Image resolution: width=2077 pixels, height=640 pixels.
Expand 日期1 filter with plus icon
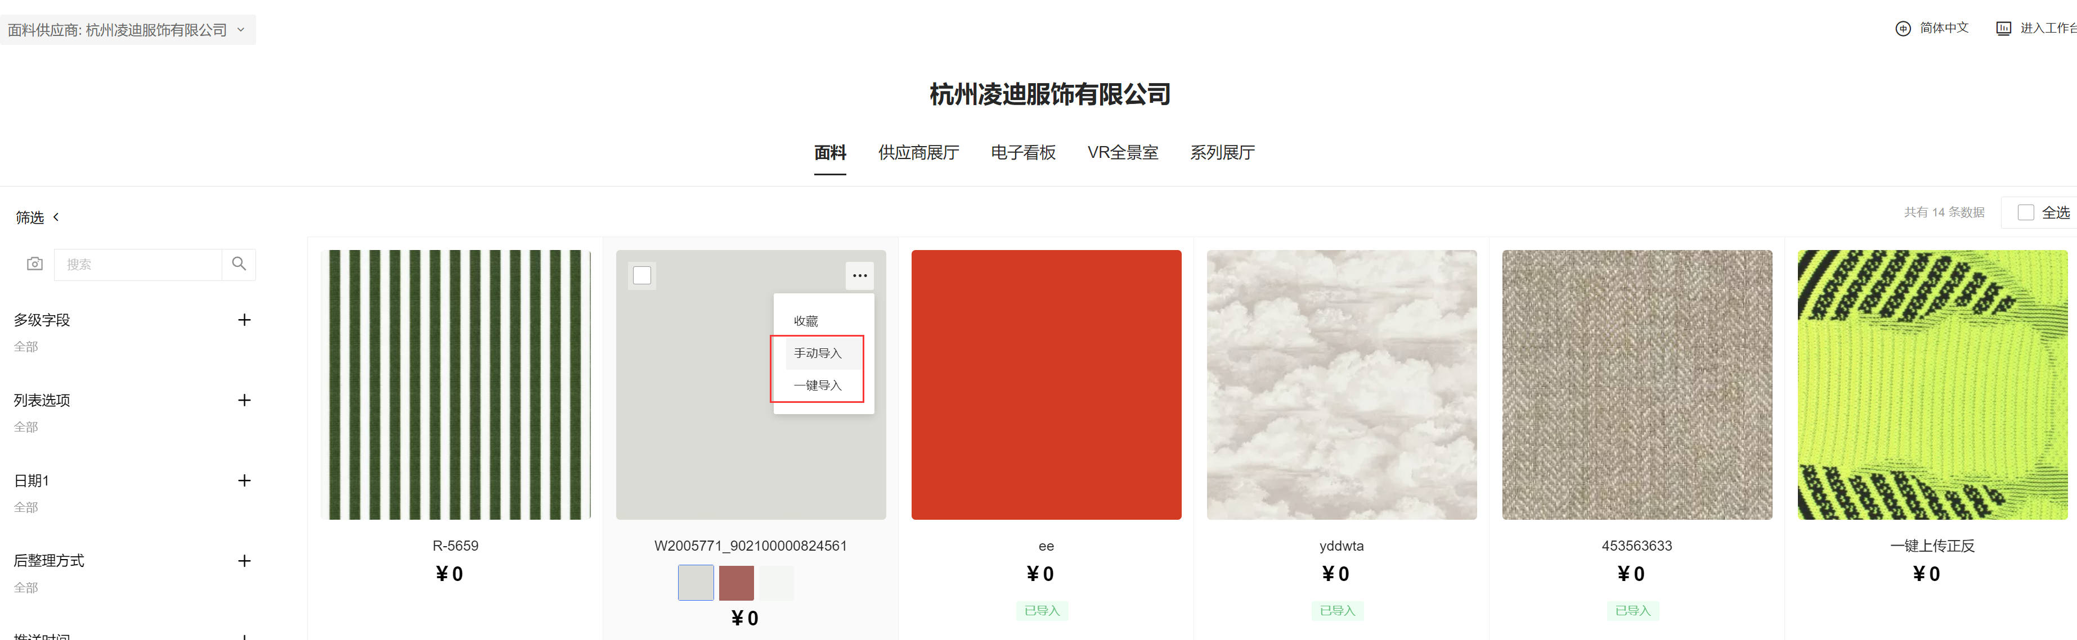coord(244,480)
